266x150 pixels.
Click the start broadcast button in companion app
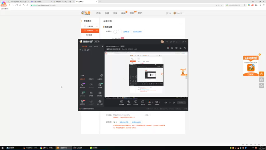coord(181,103)
